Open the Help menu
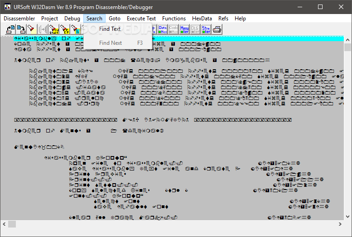The width and height of the screenshot is (352, 237). [240, 19]
